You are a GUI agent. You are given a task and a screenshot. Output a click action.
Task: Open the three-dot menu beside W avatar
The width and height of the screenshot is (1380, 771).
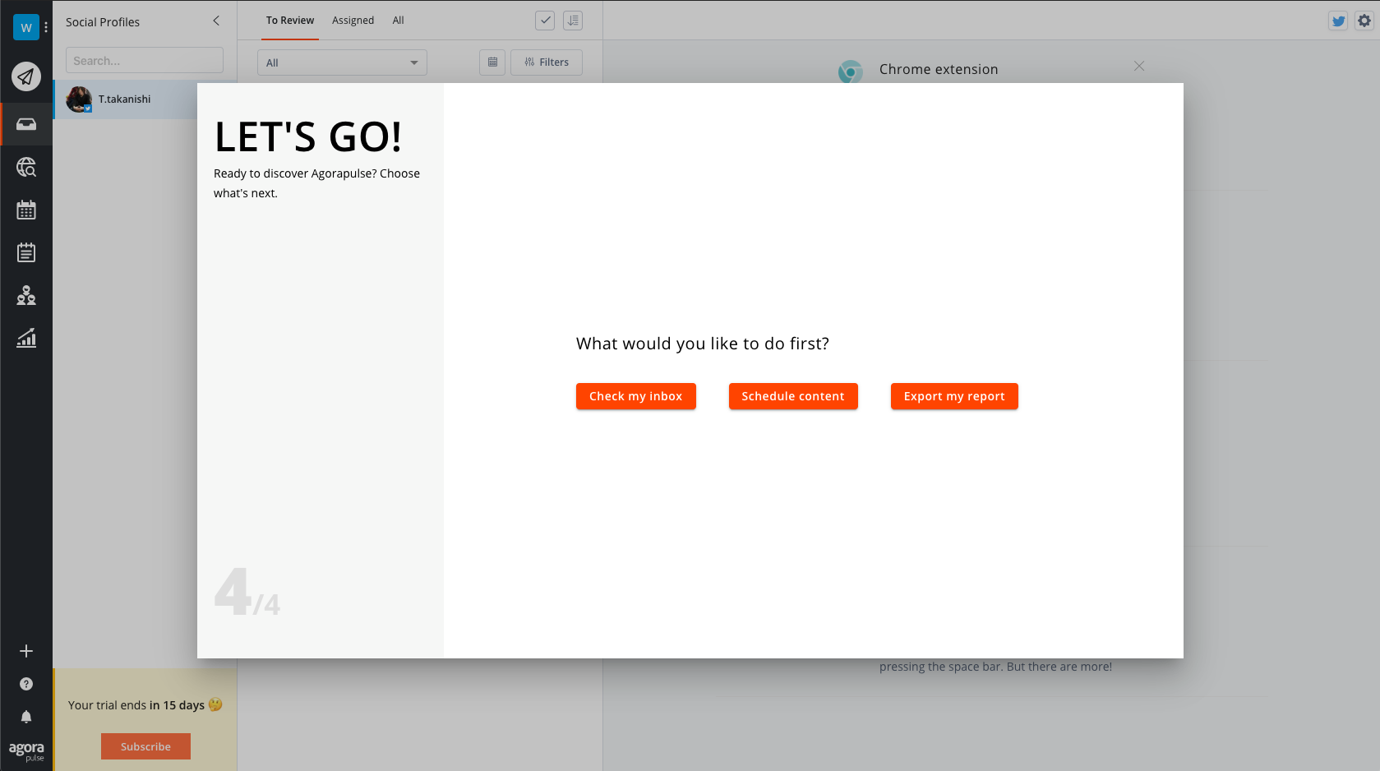tap(46, 27)
